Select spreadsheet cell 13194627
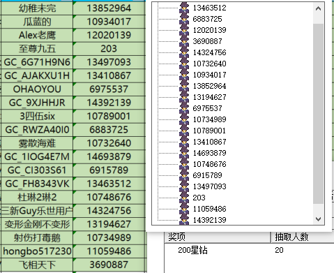This screenshot has height=273, width=334. (109, 224)
